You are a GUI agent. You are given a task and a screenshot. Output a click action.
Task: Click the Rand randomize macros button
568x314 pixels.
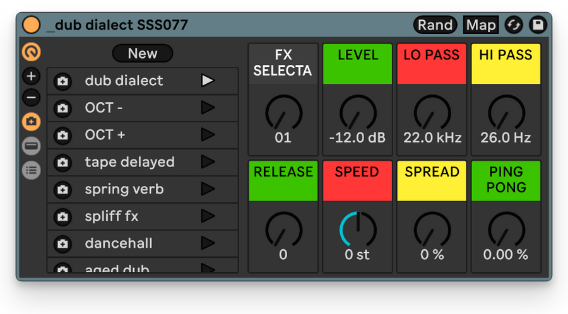tap(435, 25)
